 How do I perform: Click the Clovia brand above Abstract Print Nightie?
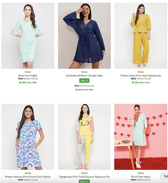tap(28, 173)
